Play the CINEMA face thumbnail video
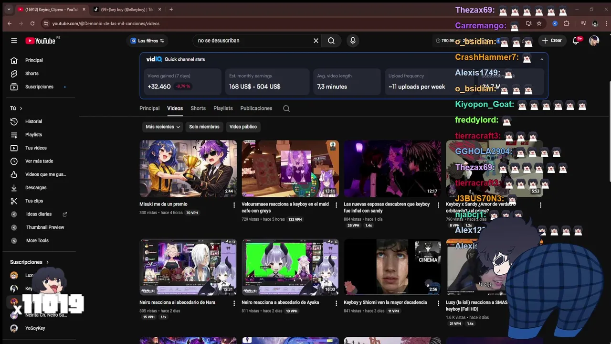The image size is (611, 344). (x=392, y=267)
